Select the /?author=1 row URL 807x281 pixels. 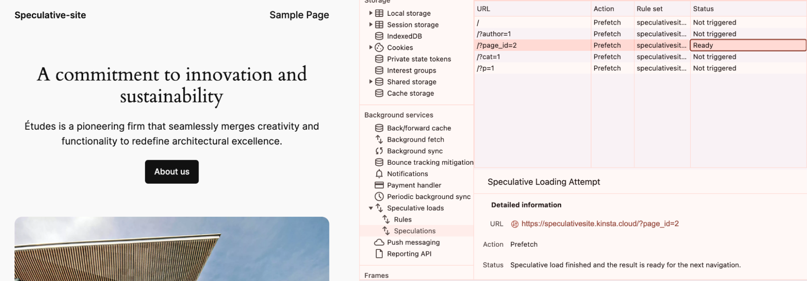pyautogui.click(x=494, y=34)
